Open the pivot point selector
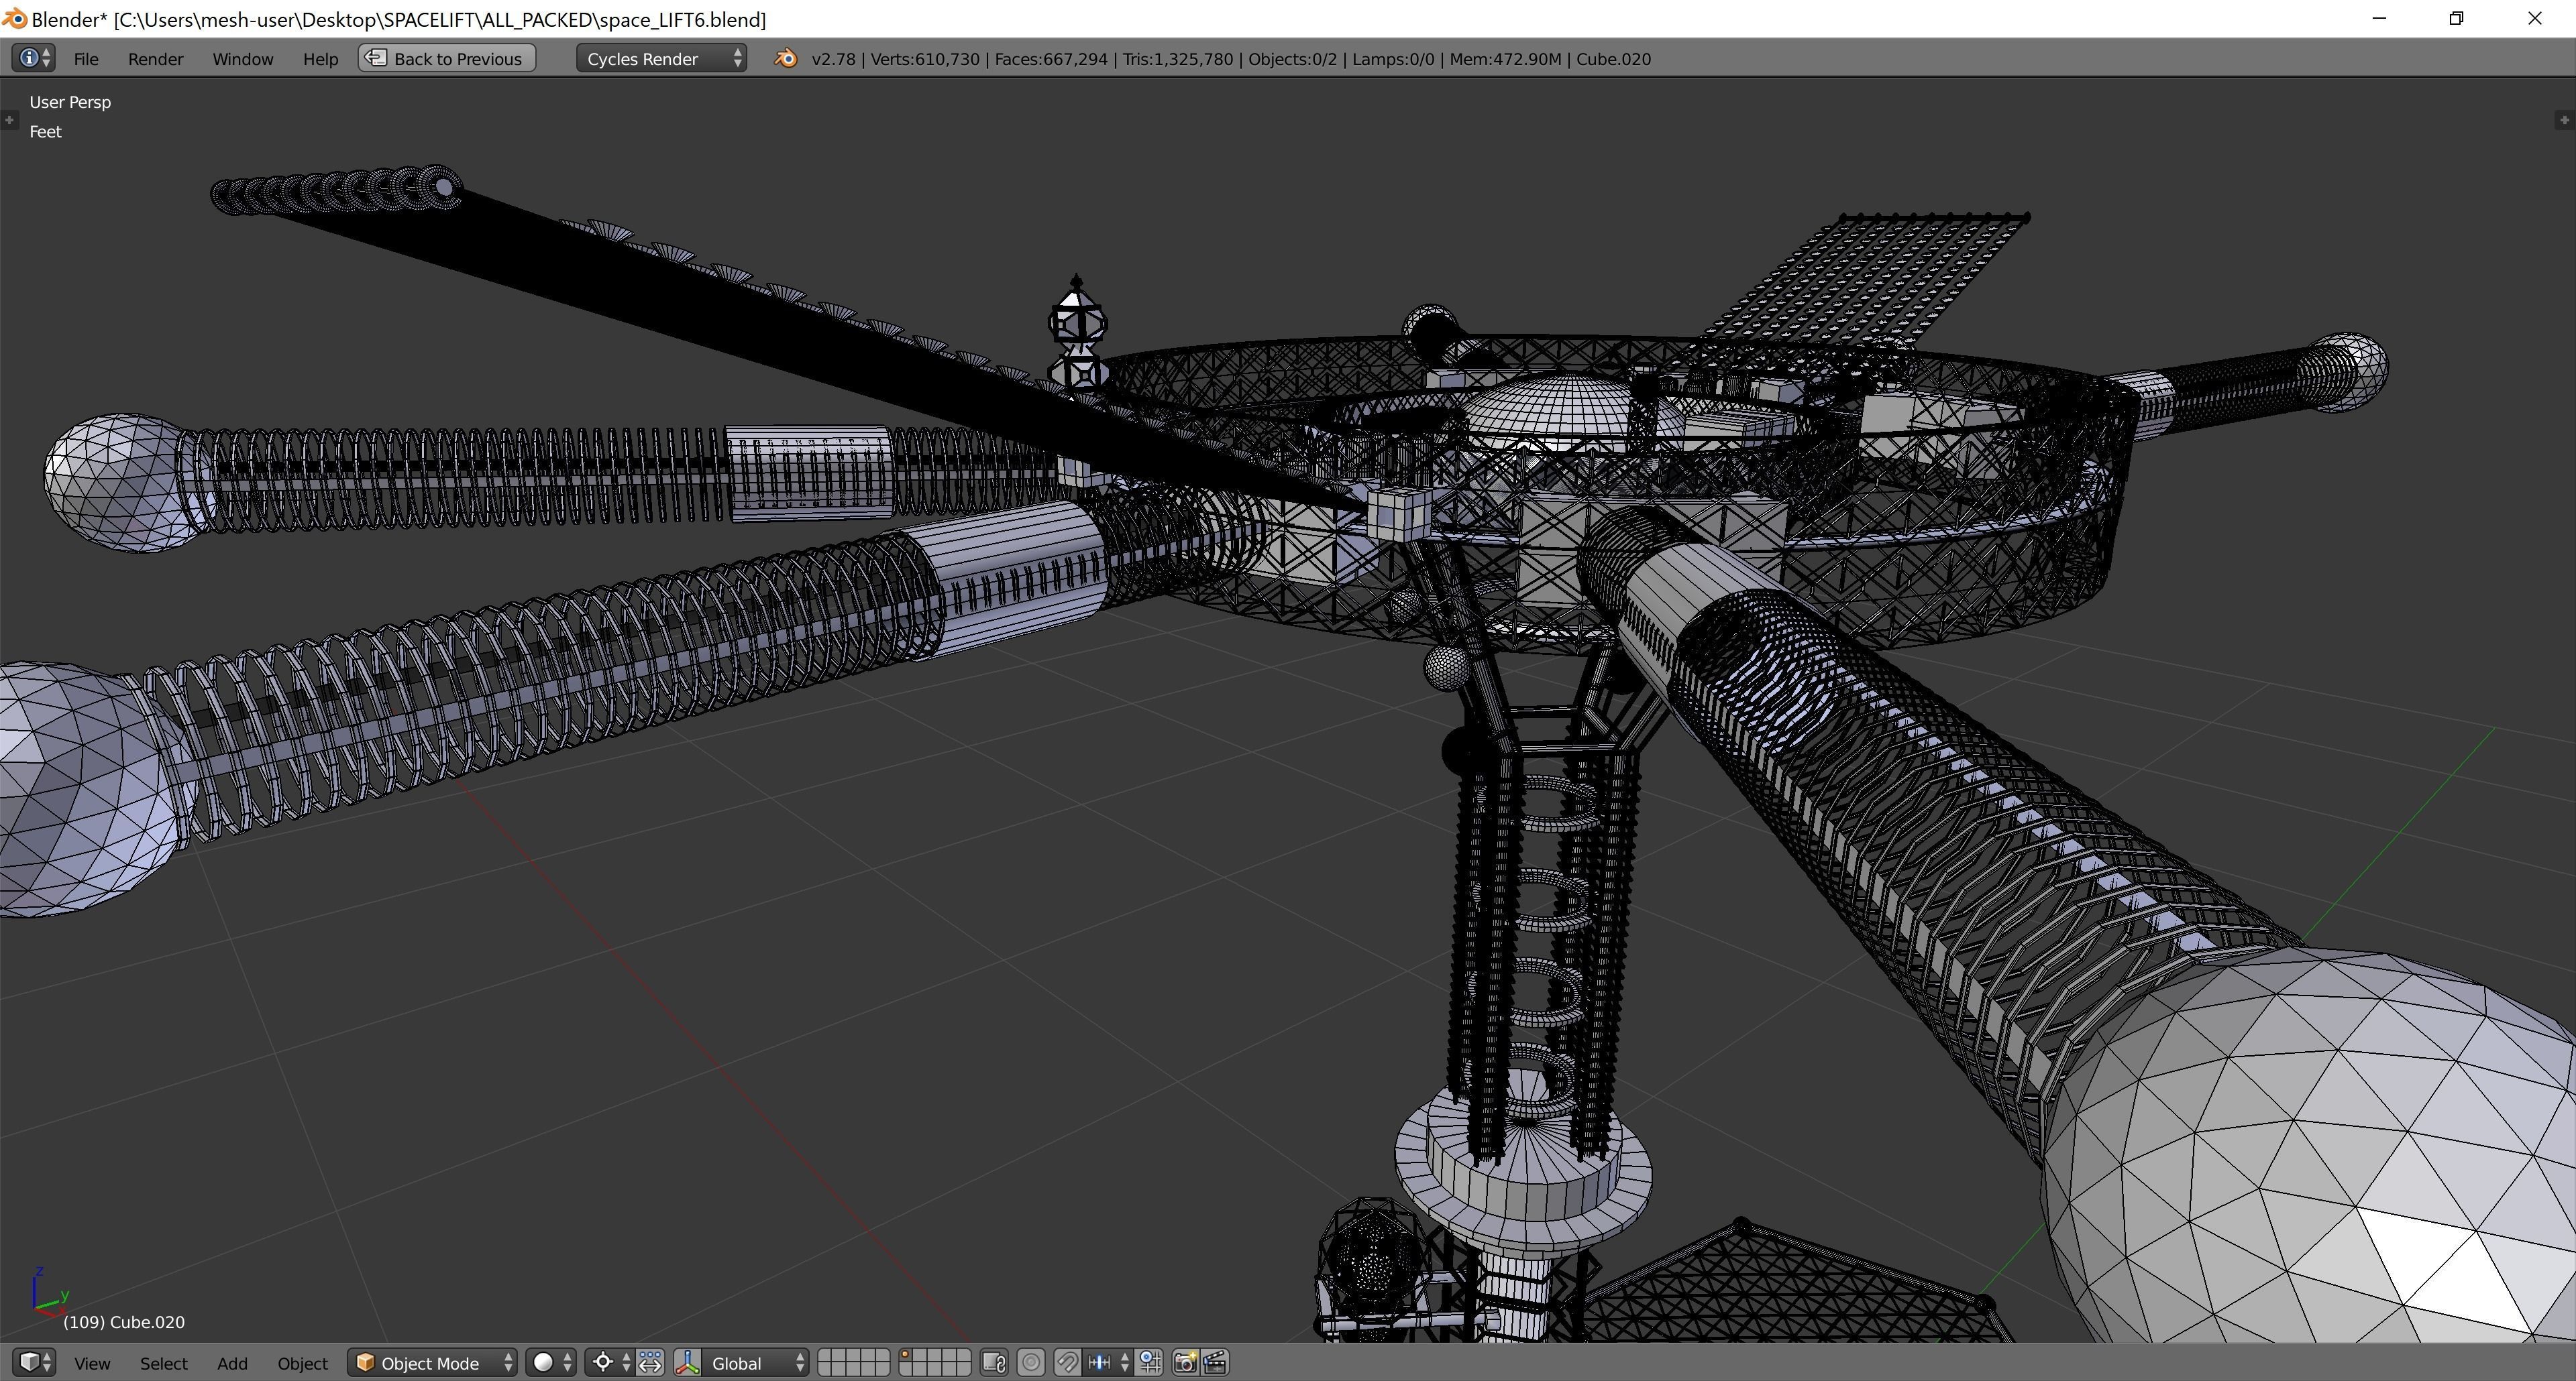 tap(609, 1363)
